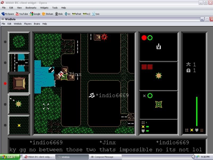The image size is (213, 160).
Task: Select the road building tool
Action: coord(19,62)
